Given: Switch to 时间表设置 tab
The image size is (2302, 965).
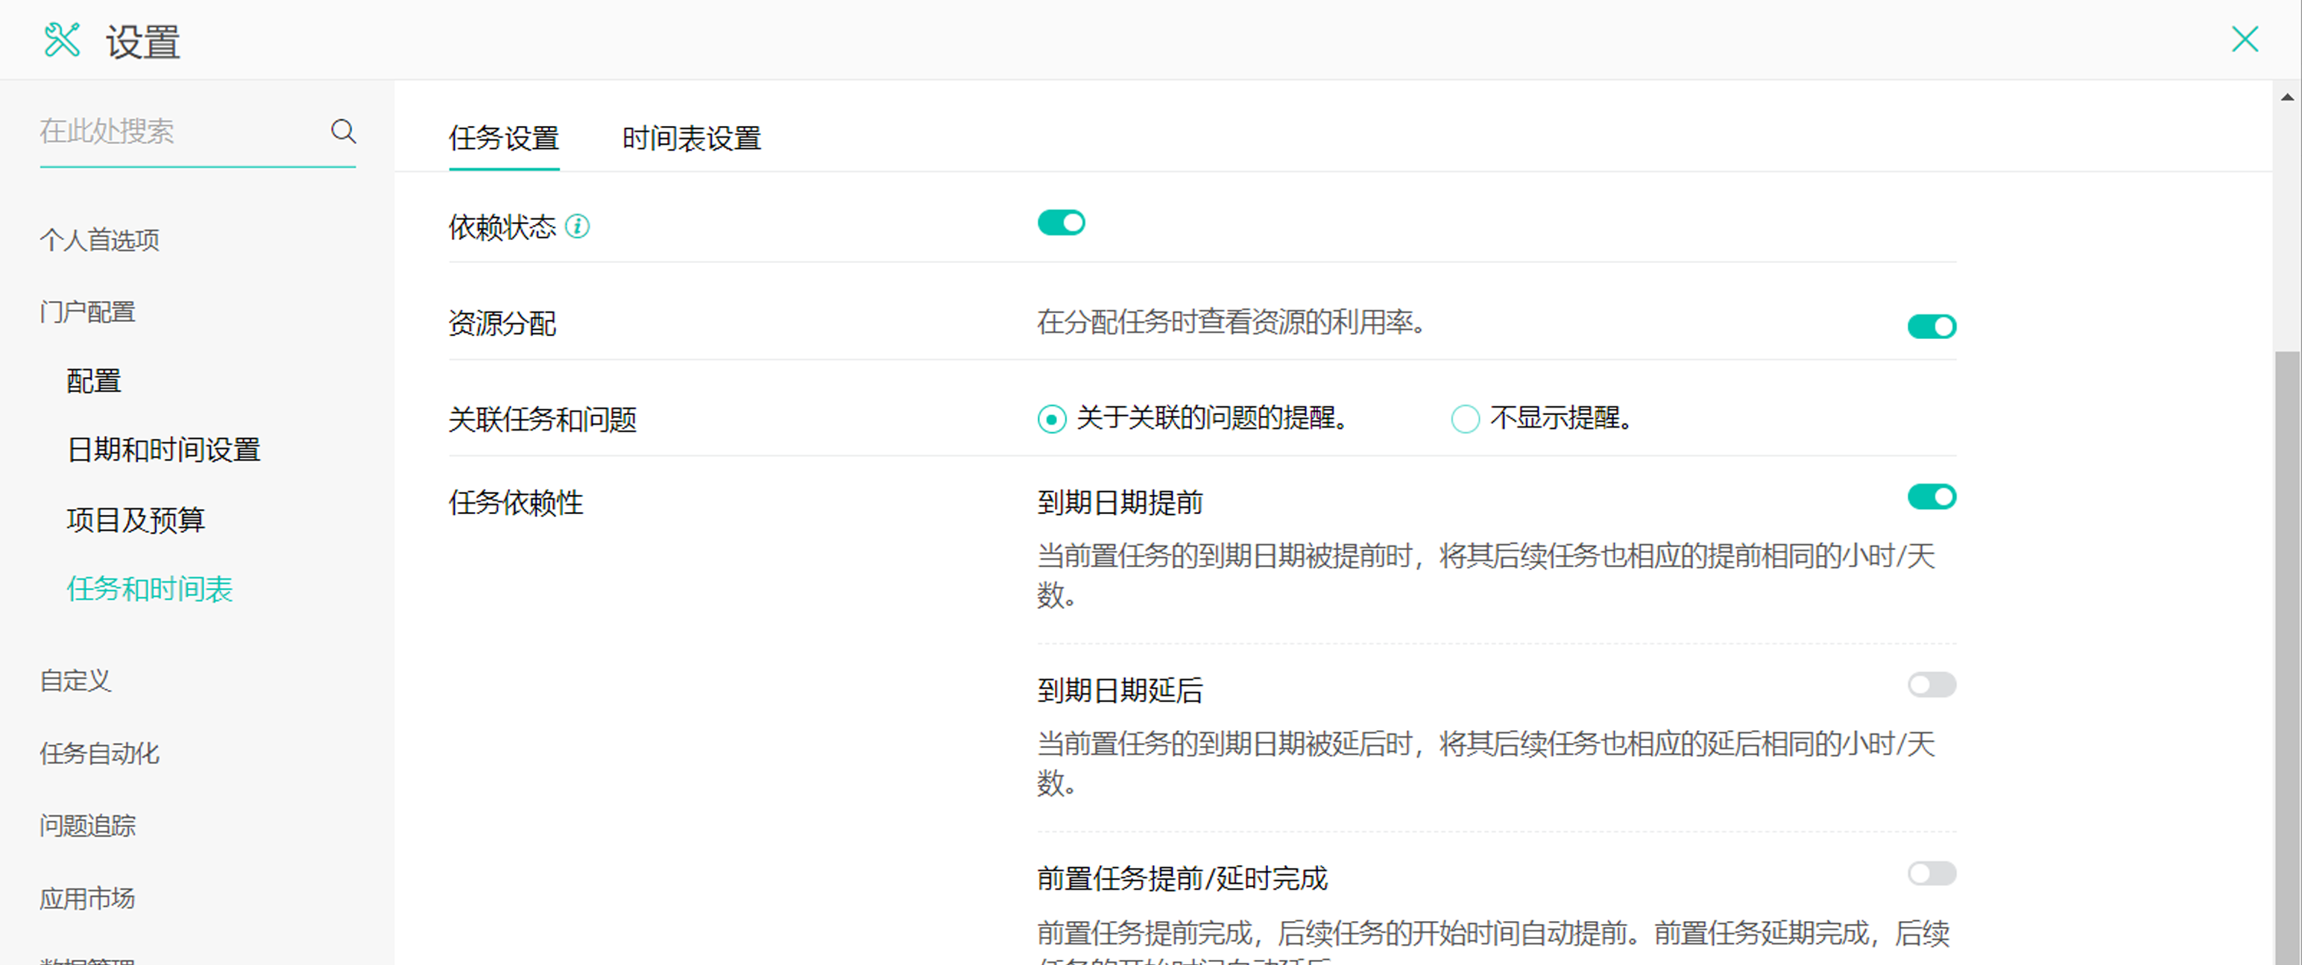Looking at the screenshot, I should click(691, 139).
